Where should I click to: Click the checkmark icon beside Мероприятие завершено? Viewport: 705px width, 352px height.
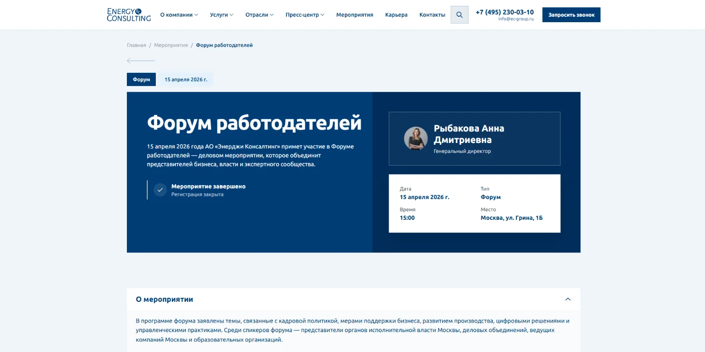point(160,190)
